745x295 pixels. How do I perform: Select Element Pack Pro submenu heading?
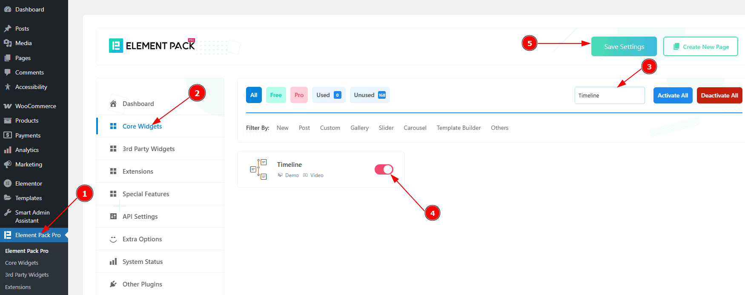[x=27, y=251]
